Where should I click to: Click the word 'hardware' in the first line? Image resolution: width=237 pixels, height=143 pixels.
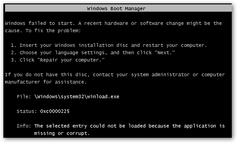point(116,23)
